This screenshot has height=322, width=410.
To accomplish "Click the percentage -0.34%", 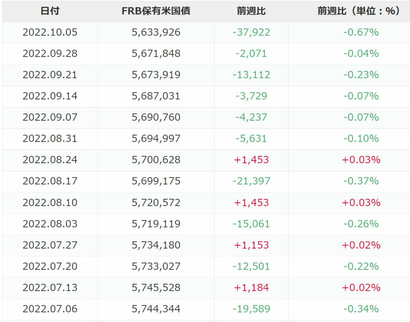I will [361, 309].
